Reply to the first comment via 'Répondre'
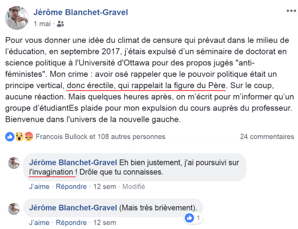The image size is (298, 229). tap(72, 187)
